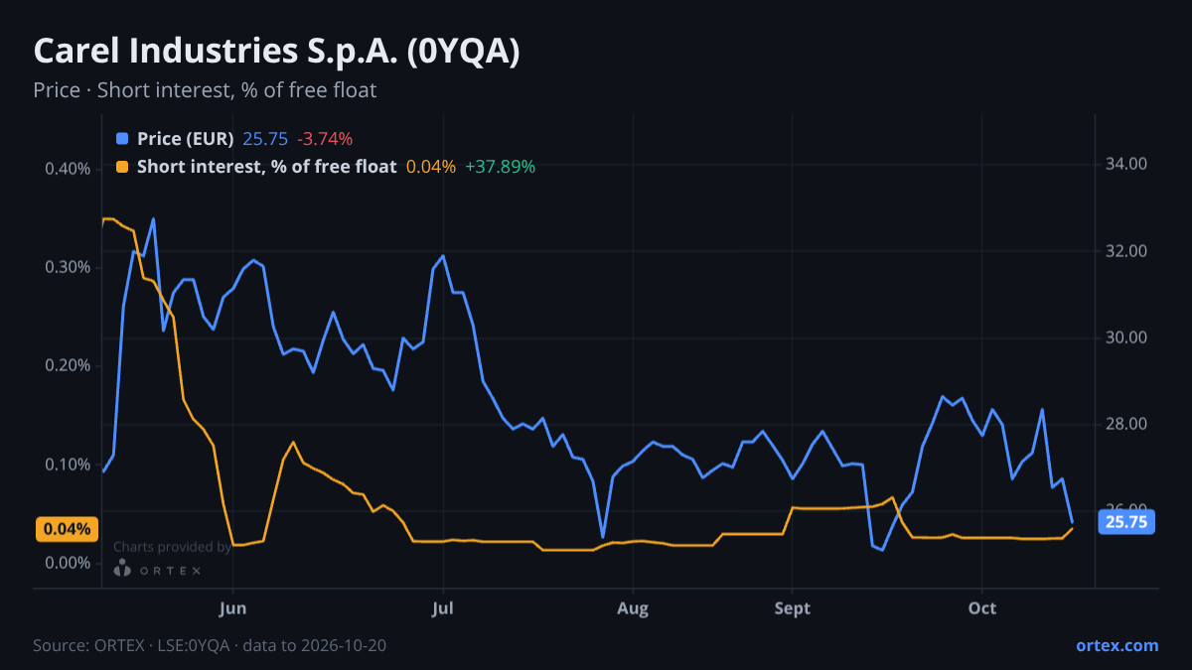Click the Oct label on the time axis
Screen dimensions: 1192x670
(982, 608)
